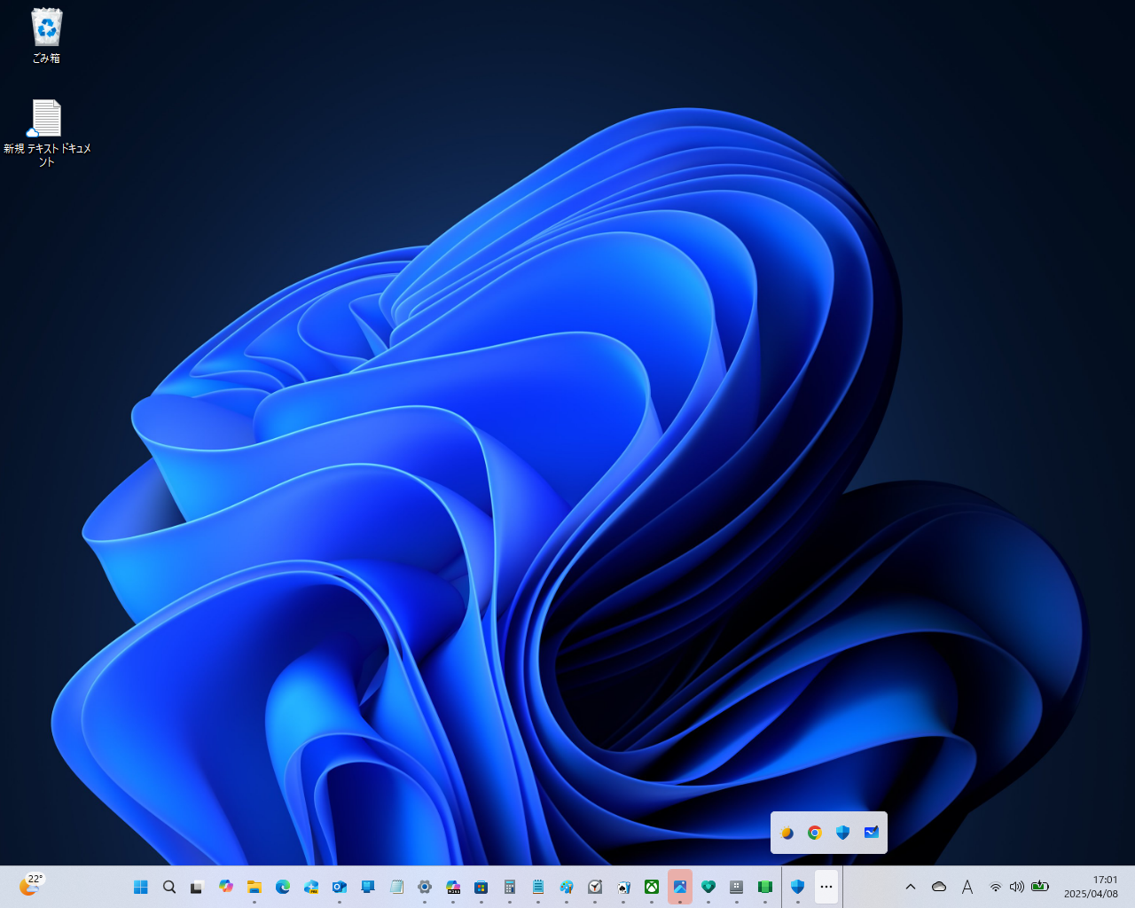Click shield icon in the overflow popup
1135x908 pixels.
tap(843, 833)
